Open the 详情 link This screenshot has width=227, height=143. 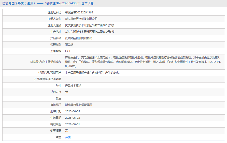click(x=68, y=137)
